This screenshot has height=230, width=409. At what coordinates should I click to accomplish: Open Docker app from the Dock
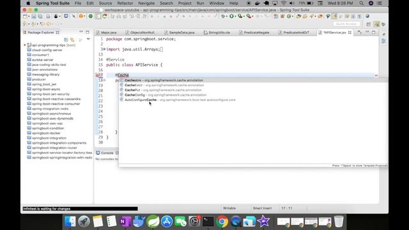(x=139, y=222)
